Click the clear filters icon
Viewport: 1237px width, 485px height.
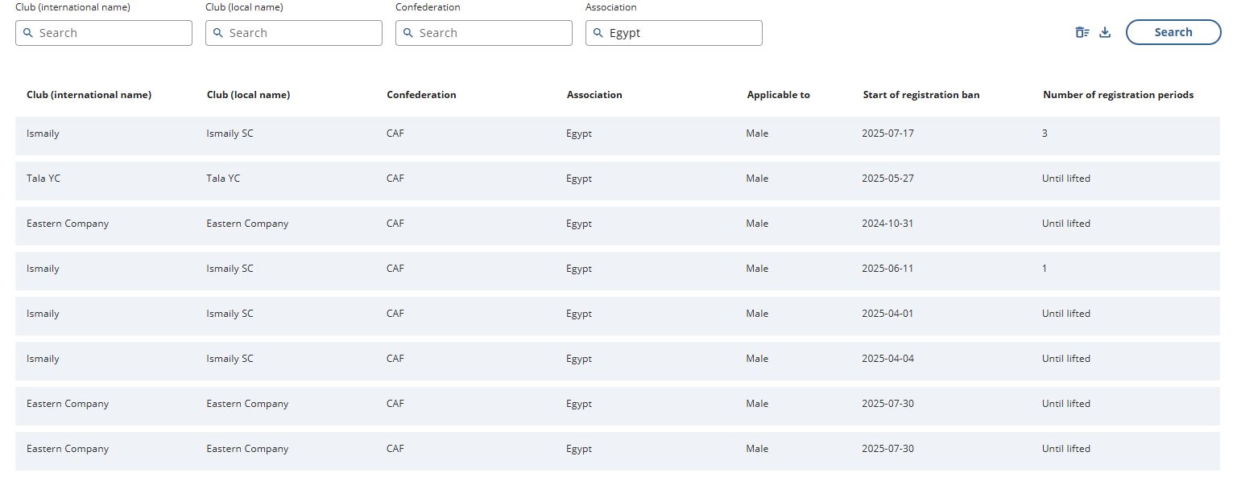1082,32
